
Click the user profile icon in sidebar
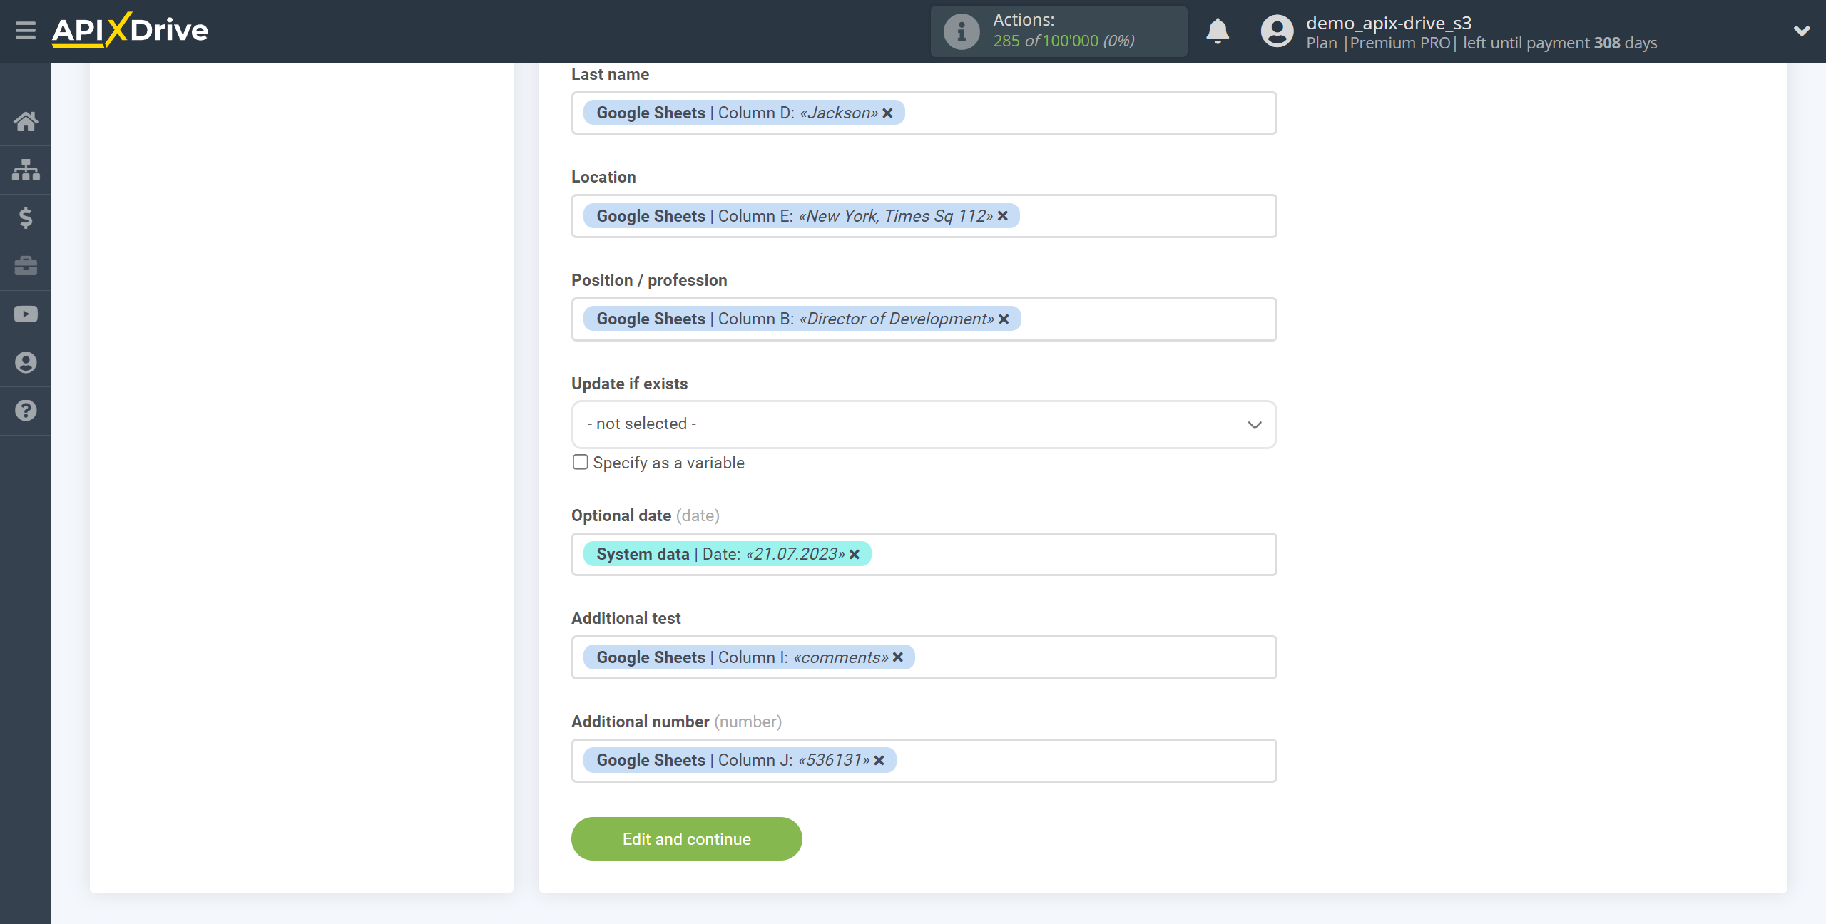pos(25,363)
